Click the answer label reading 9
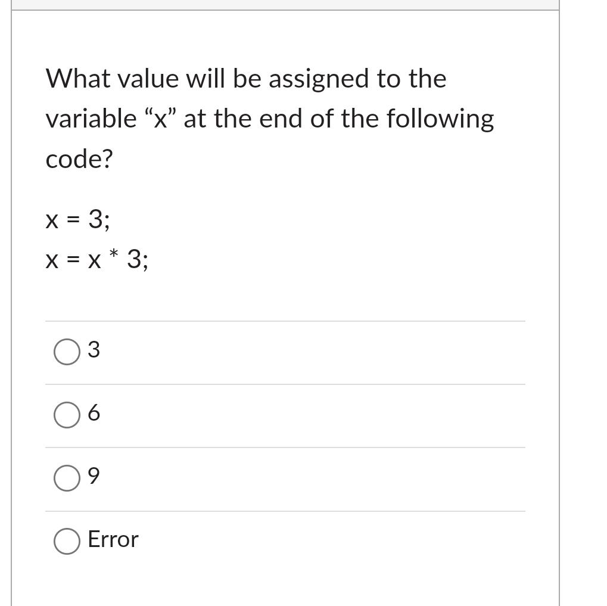The image size is (607, 606). 94,477
